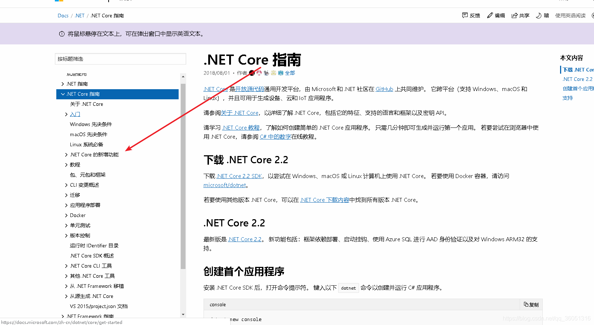Click the third author avatar in the byline
The image size is (594, 325).
pos(266,73)
